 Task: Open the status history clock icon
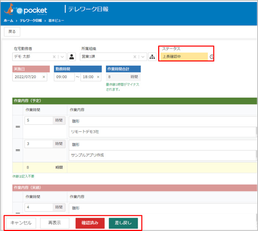click(212, 57)
